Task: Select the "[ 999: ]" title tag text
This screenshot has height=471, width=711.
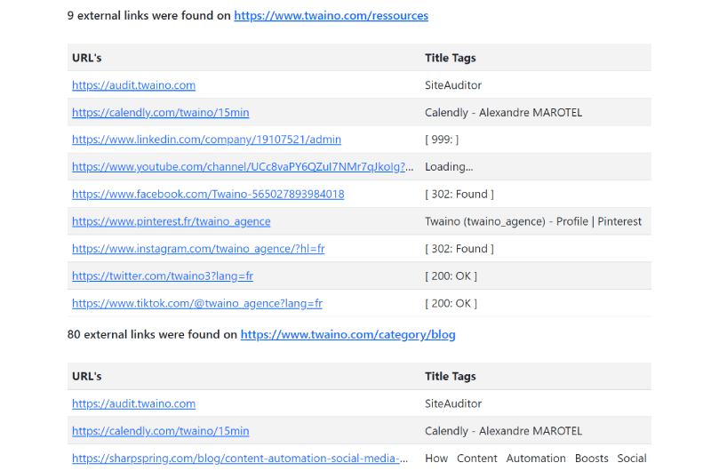Action: click(x=442, y=140)
